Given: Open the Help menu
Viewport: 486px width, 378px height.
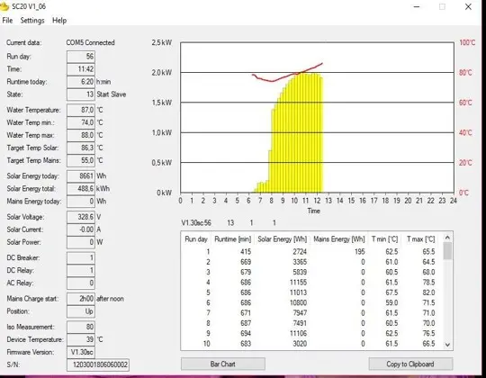Looking at the screenshot, I should (x=59, y=21).
